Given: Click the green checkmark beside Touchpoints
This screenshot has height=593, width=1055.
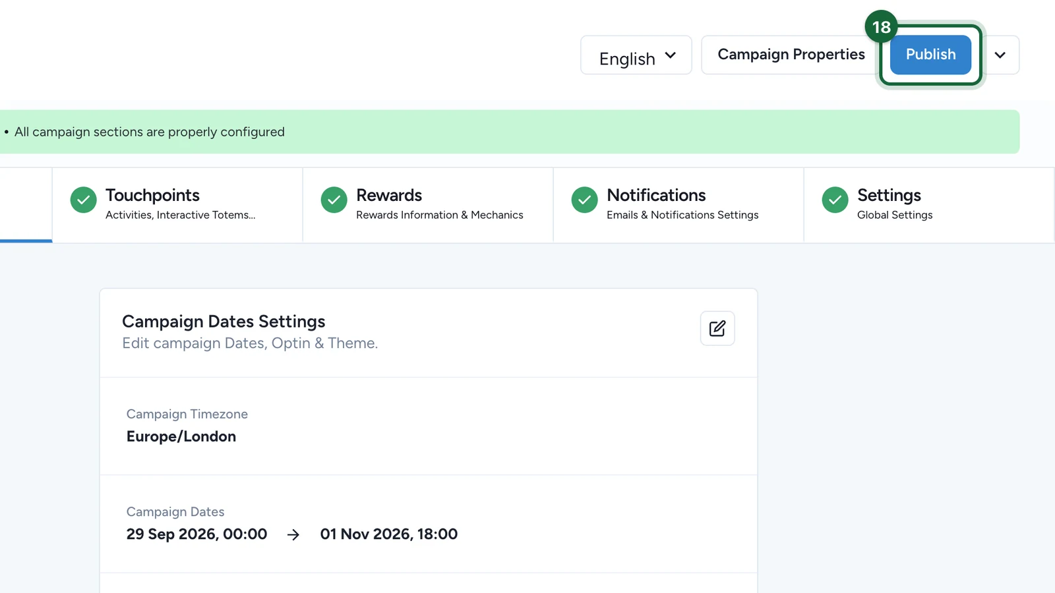Looking at the screenshot, I should (83, 200).
